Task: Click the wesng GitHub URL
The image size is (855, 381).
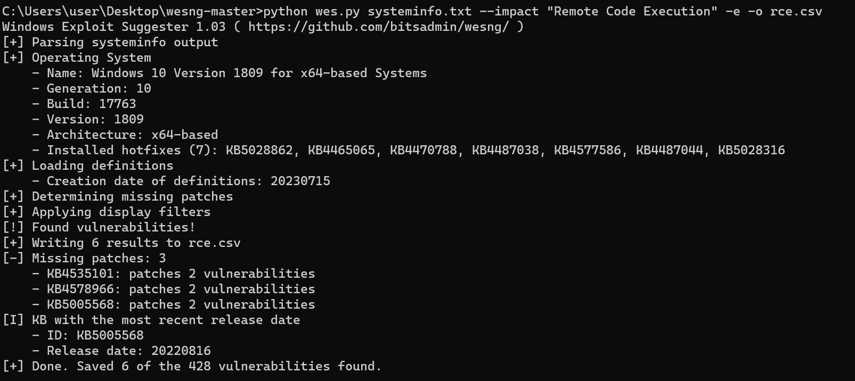Action: tap(378, 27)
